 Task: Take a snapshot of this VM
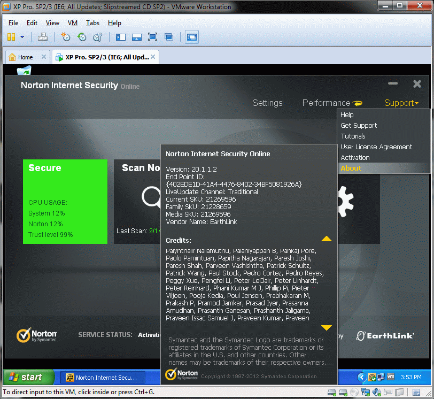pyautogui.click(x=65, y=37)
